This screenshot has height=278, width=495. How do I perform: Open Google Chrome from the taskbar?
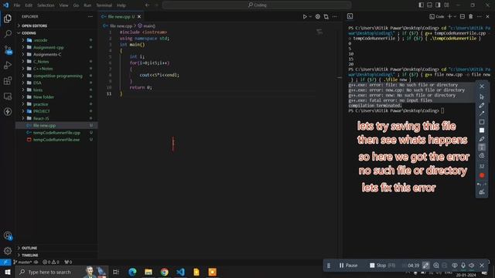pos(164,272)
